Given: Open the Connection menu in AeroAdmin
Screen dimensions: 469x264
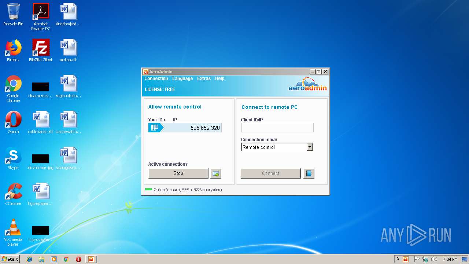Looking at the screenshot, I should 156,78.
